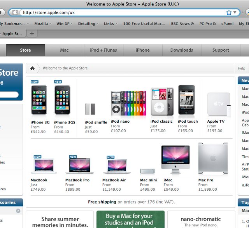Open the Support navigation tab
This screenshot has width=249, height=228.
click(221, 50)
